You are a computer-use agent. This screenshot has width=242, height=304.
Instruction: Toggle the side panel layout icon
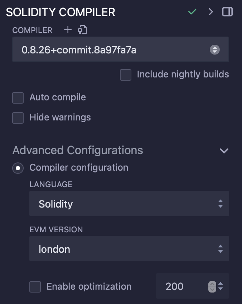pos(227,12)
